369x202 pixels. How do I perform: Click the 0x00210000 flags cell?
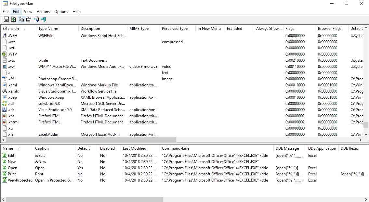coord(295,60)
